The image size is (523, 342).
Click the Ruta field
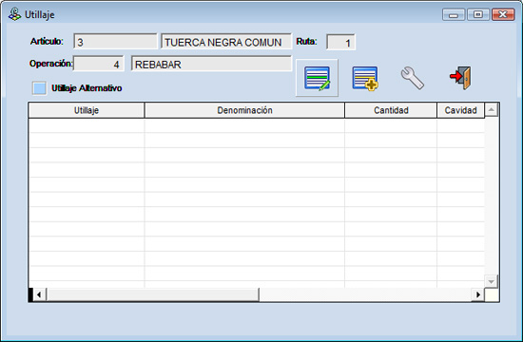(x=340, y=43)
